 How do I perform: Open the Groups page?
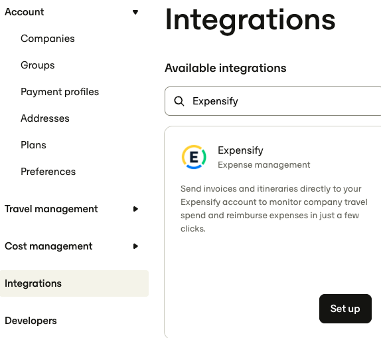[38, 65]
